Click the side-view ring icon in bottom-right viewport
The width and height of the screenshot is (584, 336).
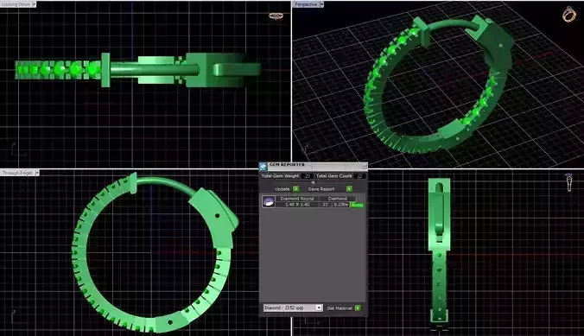[568, 182]
